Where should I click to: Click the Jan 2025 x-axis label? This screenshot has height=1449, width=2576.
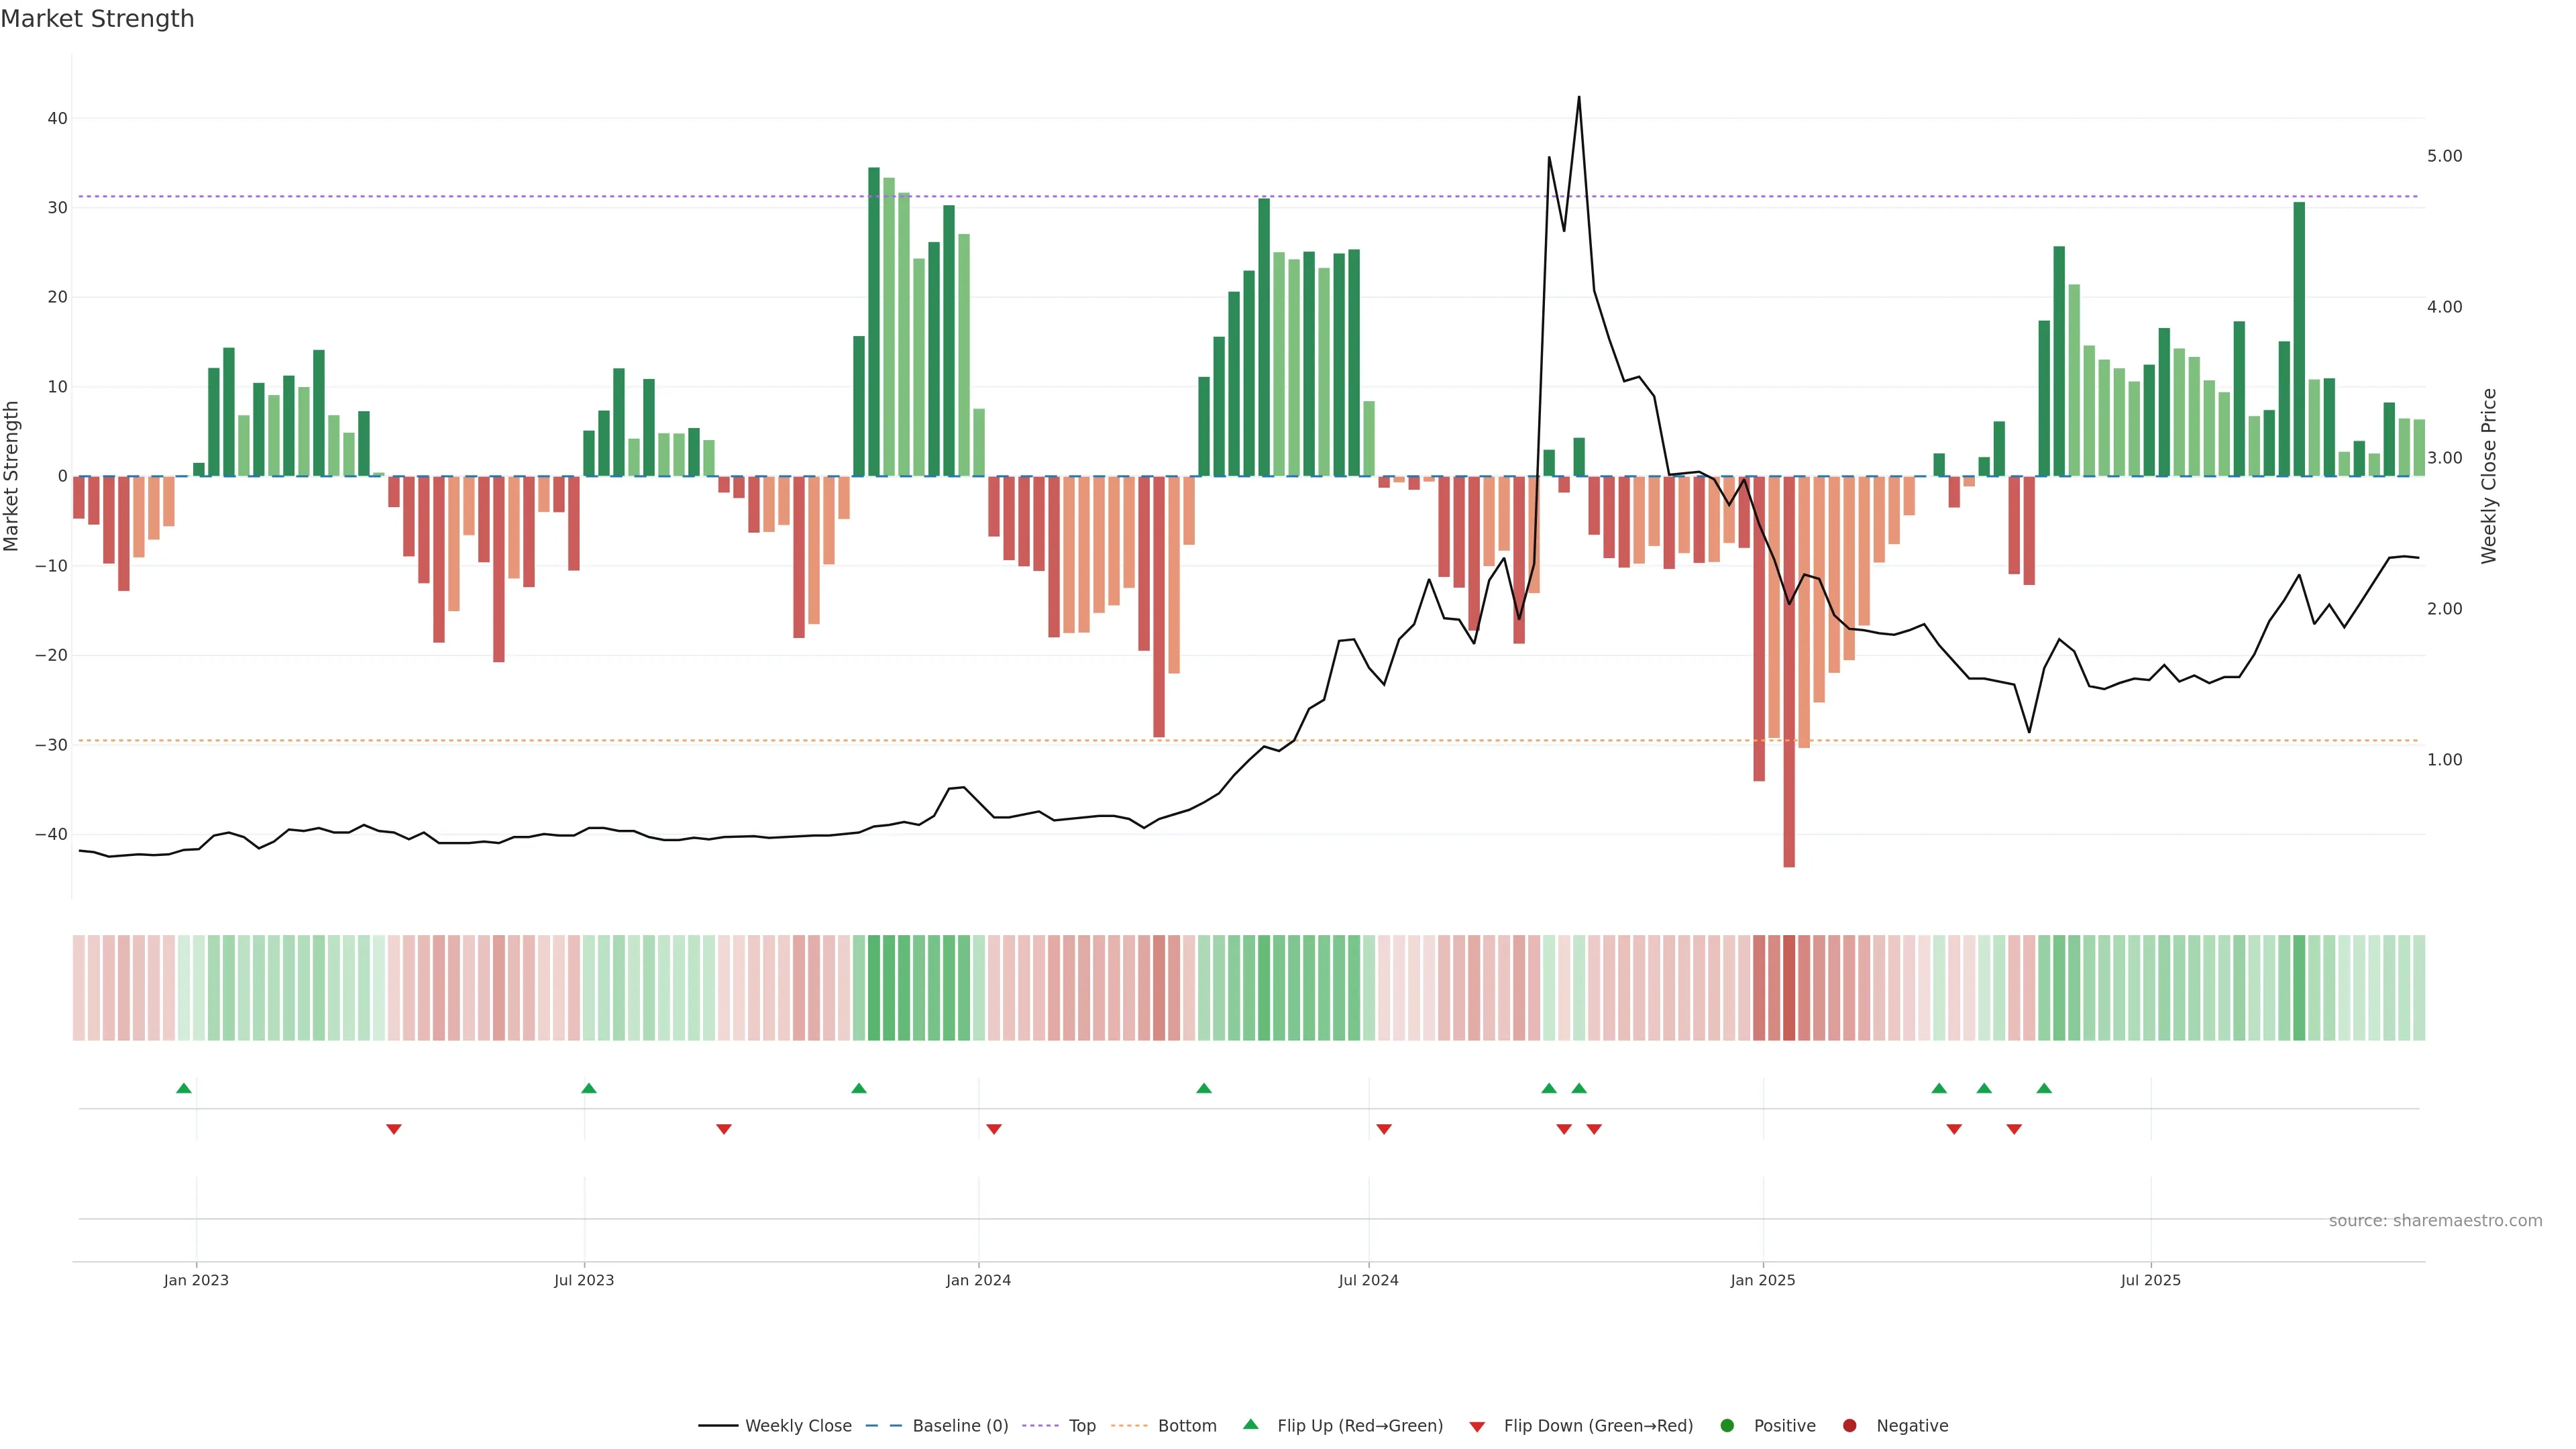click(1763, 1280)
